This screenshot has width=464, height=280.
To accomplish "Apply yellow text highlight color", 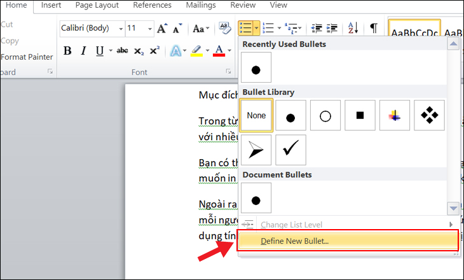I will [x=196, y=51].
